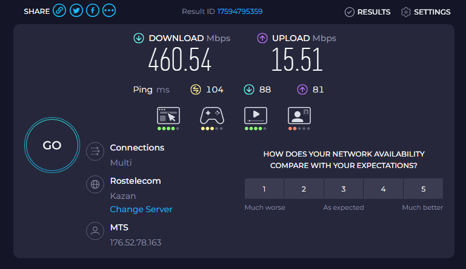Click the web browsing quality icon
Screen dimensions: 466x269
[168, 115]
